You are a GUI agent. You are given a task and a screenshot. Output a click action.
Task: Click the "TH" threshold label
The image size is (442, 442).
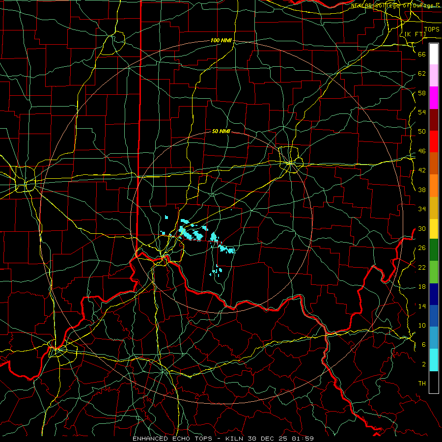coord(422,384)
